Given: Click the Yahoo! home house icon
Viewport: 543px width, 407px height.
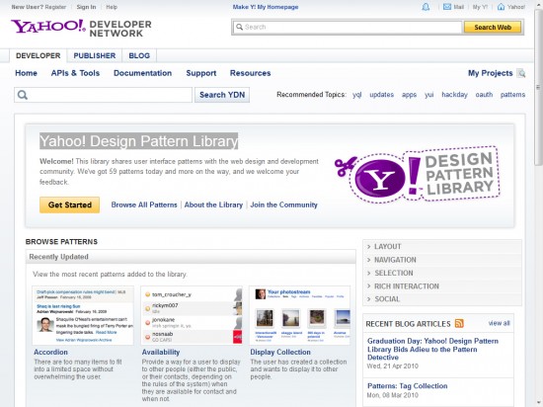Looking at the screenshot, I should [x=501, y=7].
